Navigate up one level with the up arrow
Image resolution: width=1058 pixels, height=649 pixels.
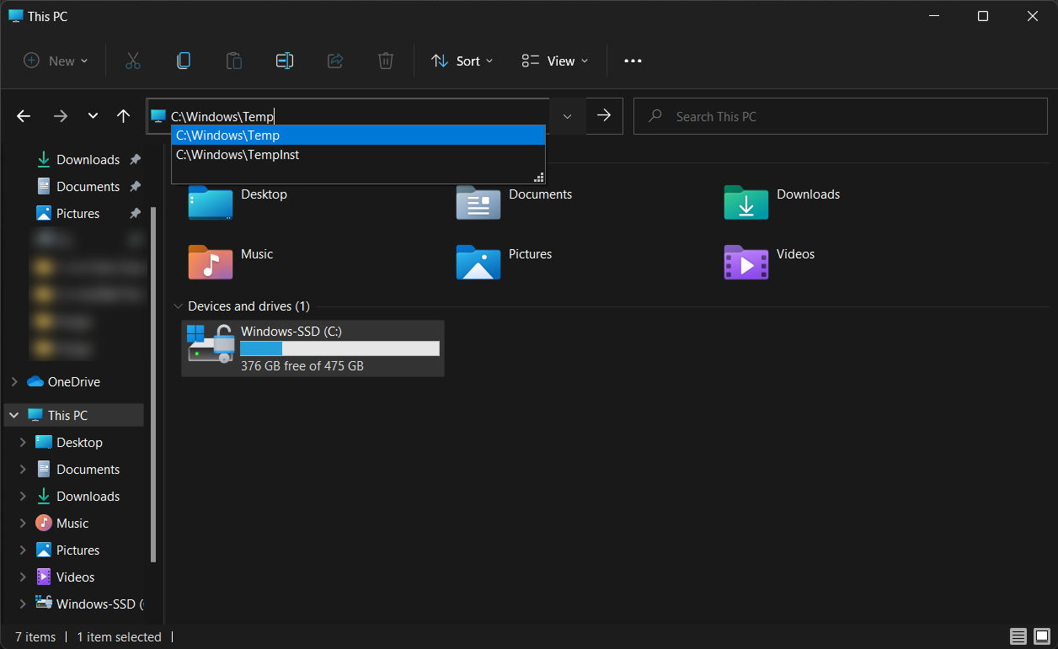[x=123, y=116]
